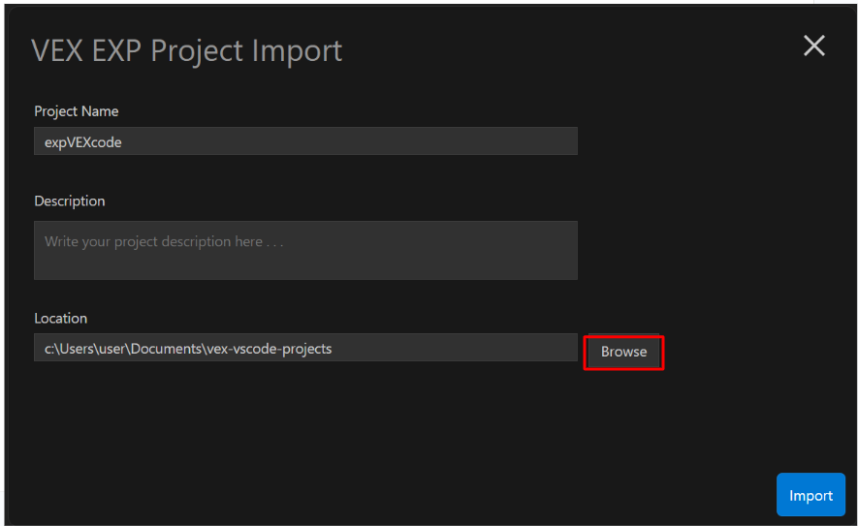Dismiss the import dialog with the X icon
The image size is (858, 526).
(813, 46)
